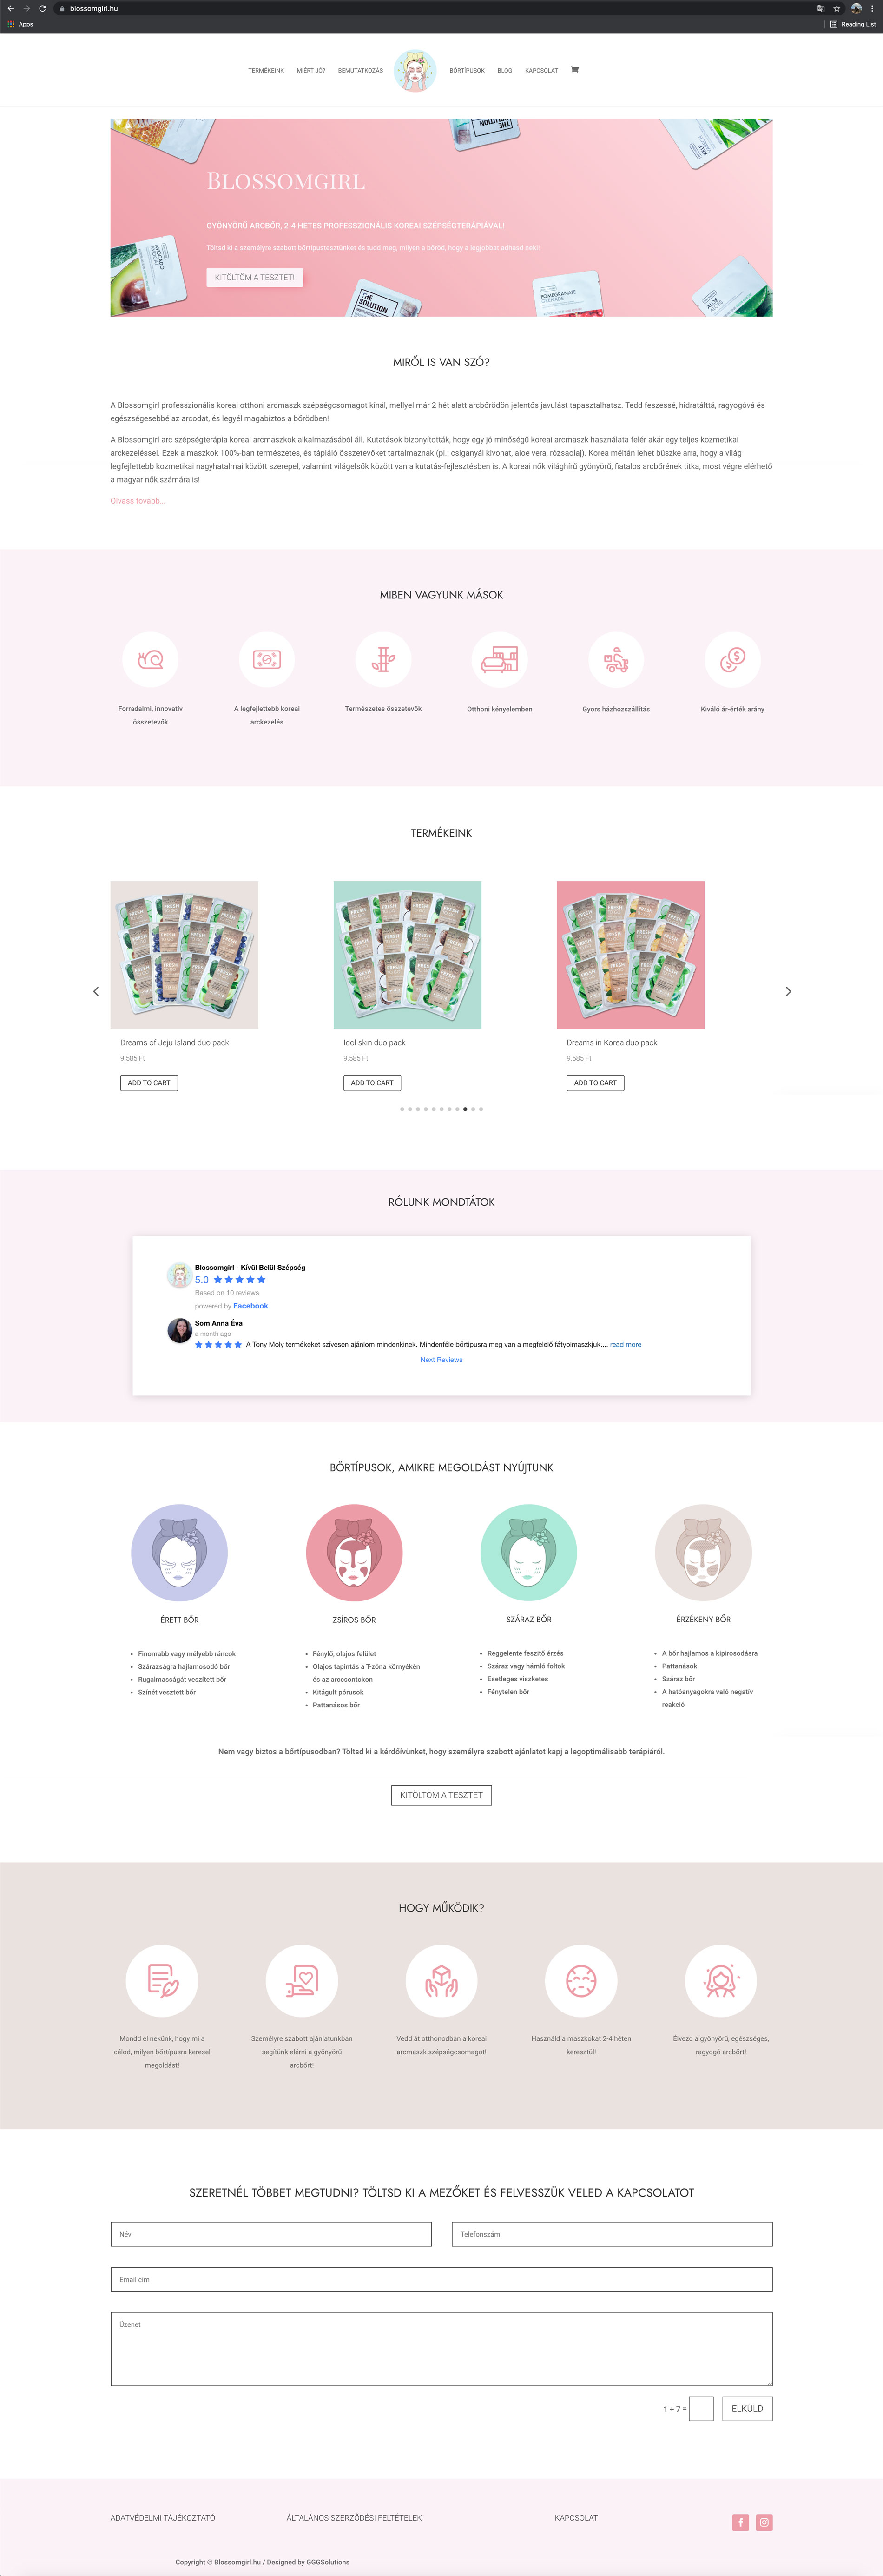Show previous products with left carousel arrow

[96, 991]
